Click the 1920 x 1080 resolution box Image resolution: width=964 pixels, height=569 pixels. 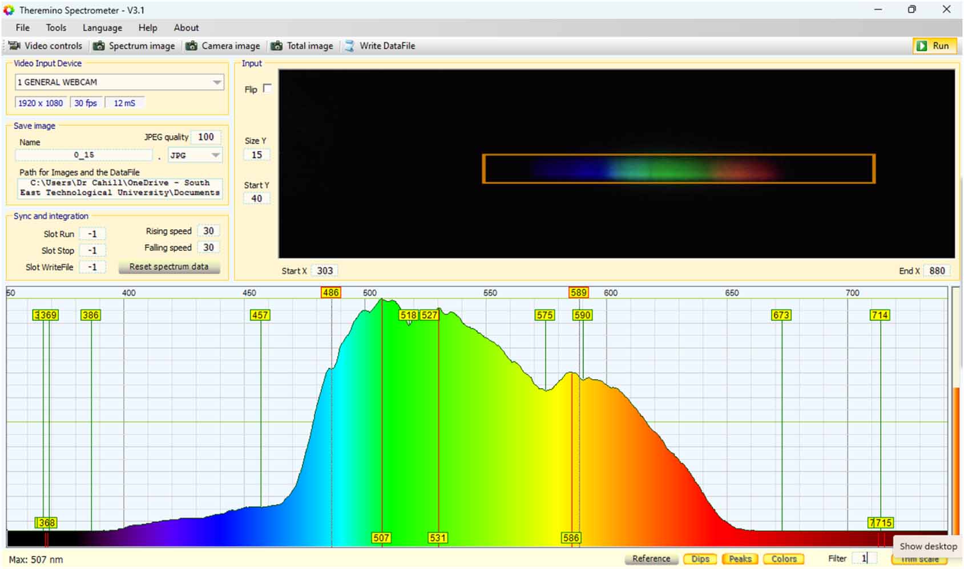click(41, 103)
